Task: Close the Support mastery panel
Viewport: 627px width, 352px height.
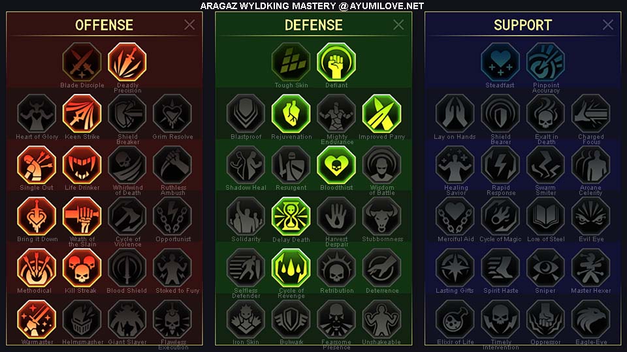Action: tap(608, 25)
